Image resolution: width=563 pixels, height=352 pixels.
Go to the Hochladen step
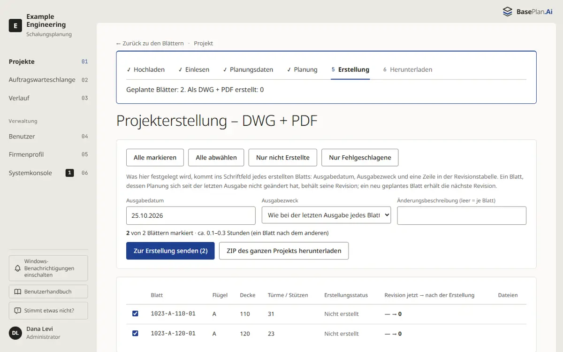[146, 69]
